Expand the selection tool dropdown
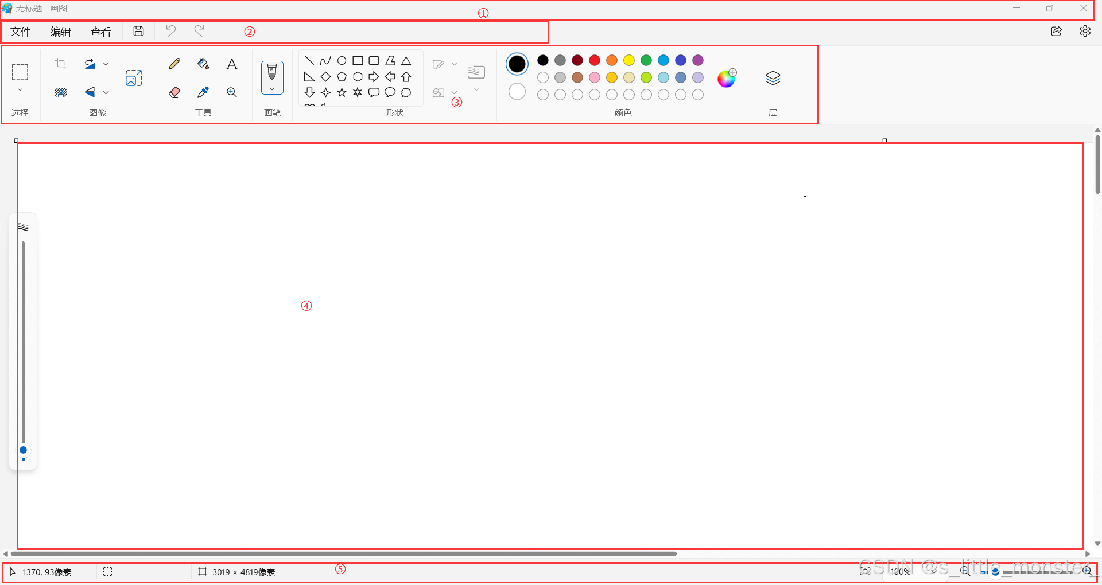The image size is (1102, 585). (20, 90)
